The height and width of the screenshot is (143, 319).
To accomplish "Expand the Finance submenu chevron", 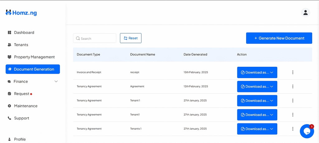I will [x=56, y=81].
